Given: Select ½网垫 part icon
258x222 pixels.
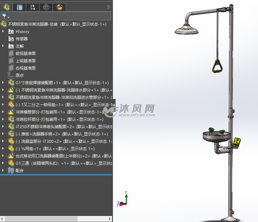Looking at the screenshot, I should click(x=11, y=148).
